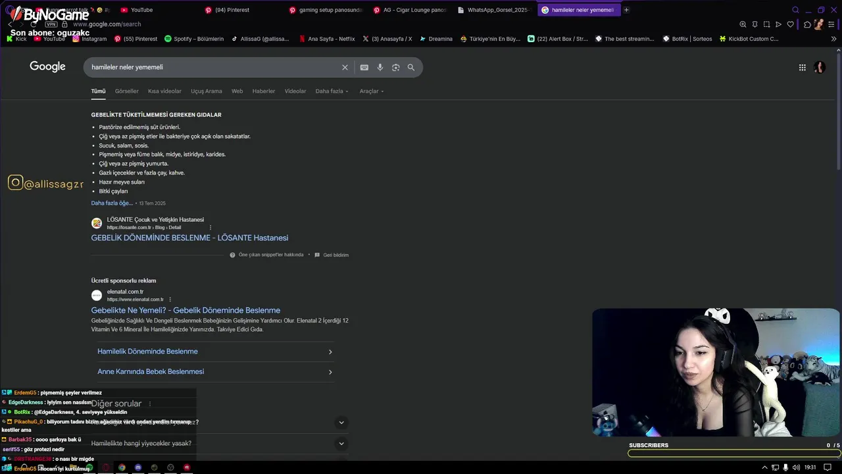The width and height of the screenshot is (842, 474).
Task: Select the Web search filter
Action: (x=237, y=91)
